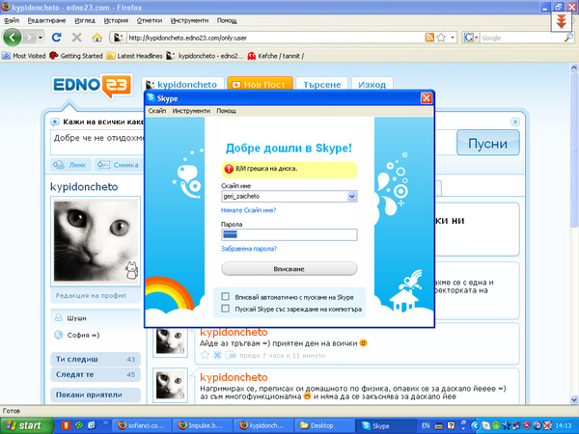The image size is (579, 434).
Task: Open the Нов Пост tab
Action: (260, 85)
